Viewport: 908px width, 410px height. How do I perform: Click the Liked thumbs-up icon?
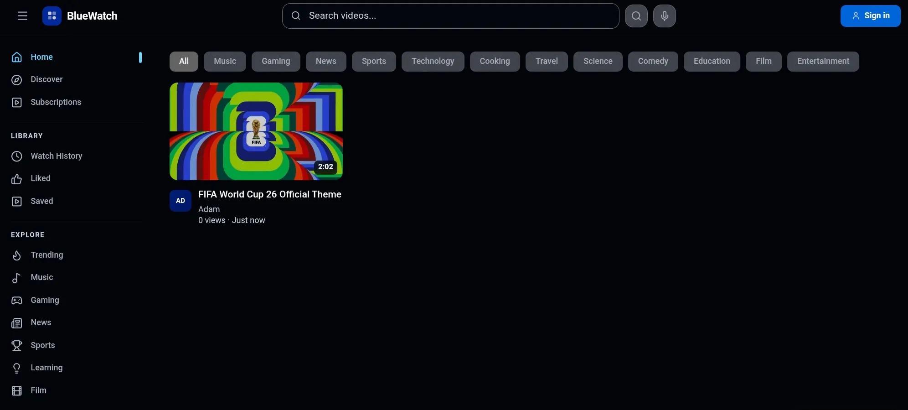click(x=17, y=179)
